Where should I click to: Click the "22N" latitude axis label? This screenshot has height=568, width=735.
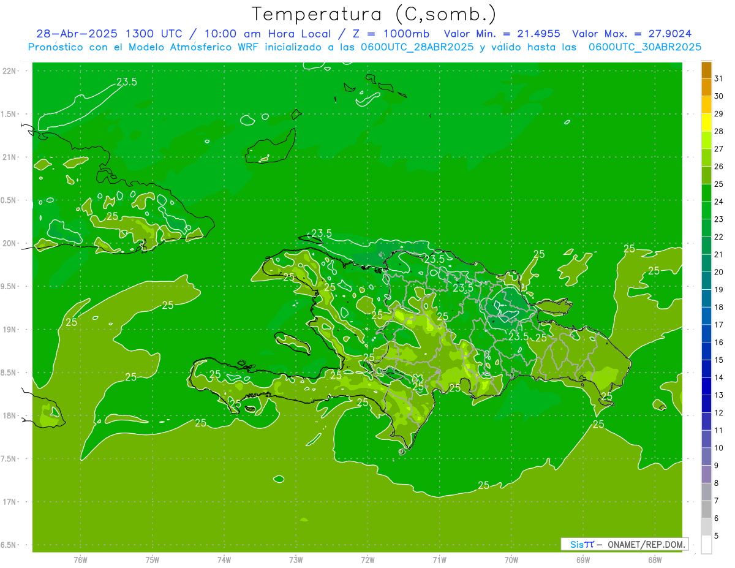pyautogui.click(x=9, y=71)
